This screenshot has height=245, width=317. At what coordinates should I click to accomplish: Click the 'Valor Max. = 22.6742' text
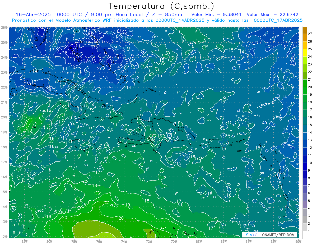(272, 15)
